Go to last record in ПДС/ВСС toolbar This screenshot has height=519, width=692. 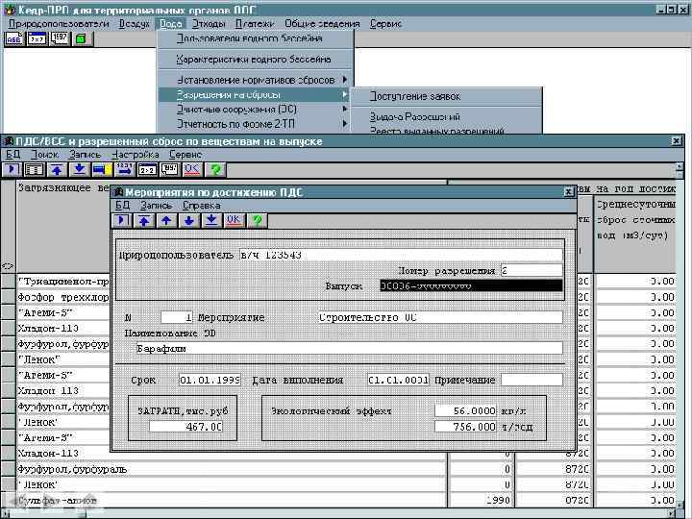(x=80, y=169)
